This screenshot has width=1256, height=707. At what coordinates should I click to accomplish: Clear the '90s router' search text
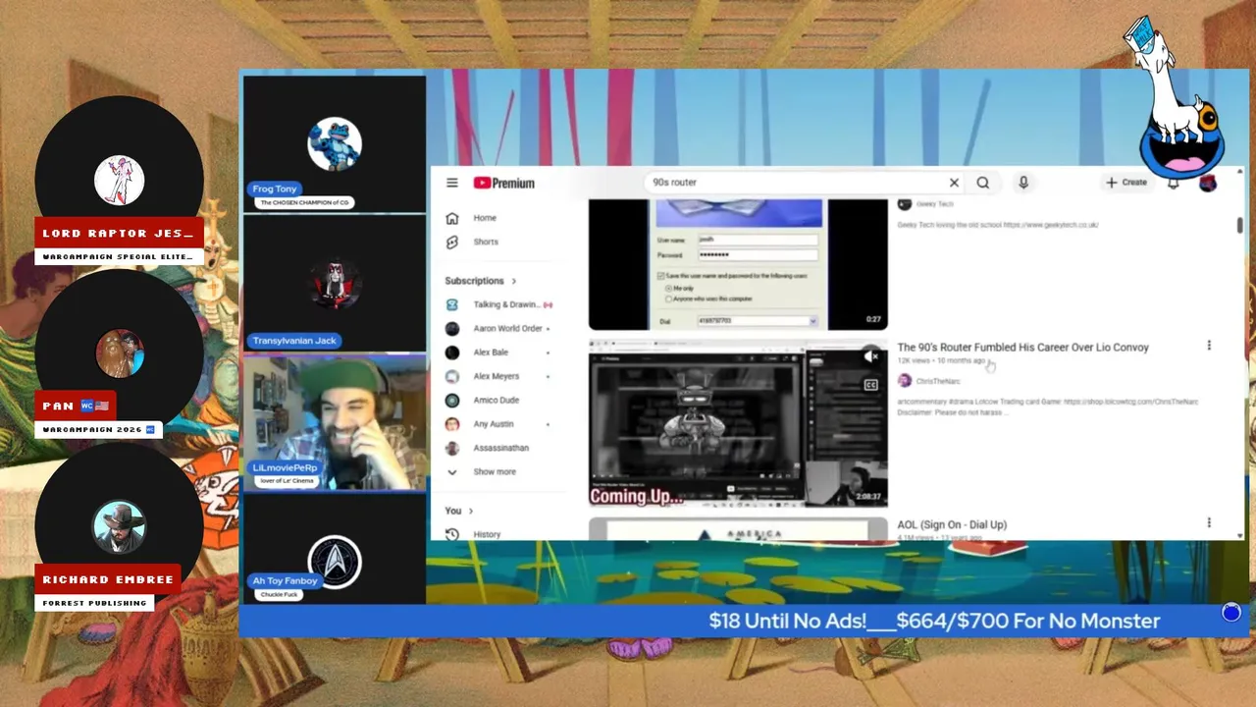(x=953, y=183)
